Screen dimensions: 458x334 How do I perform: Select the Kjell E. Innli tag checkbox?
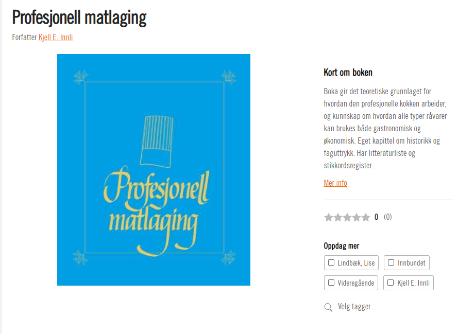pyautogui.click(x=391, y=283)
